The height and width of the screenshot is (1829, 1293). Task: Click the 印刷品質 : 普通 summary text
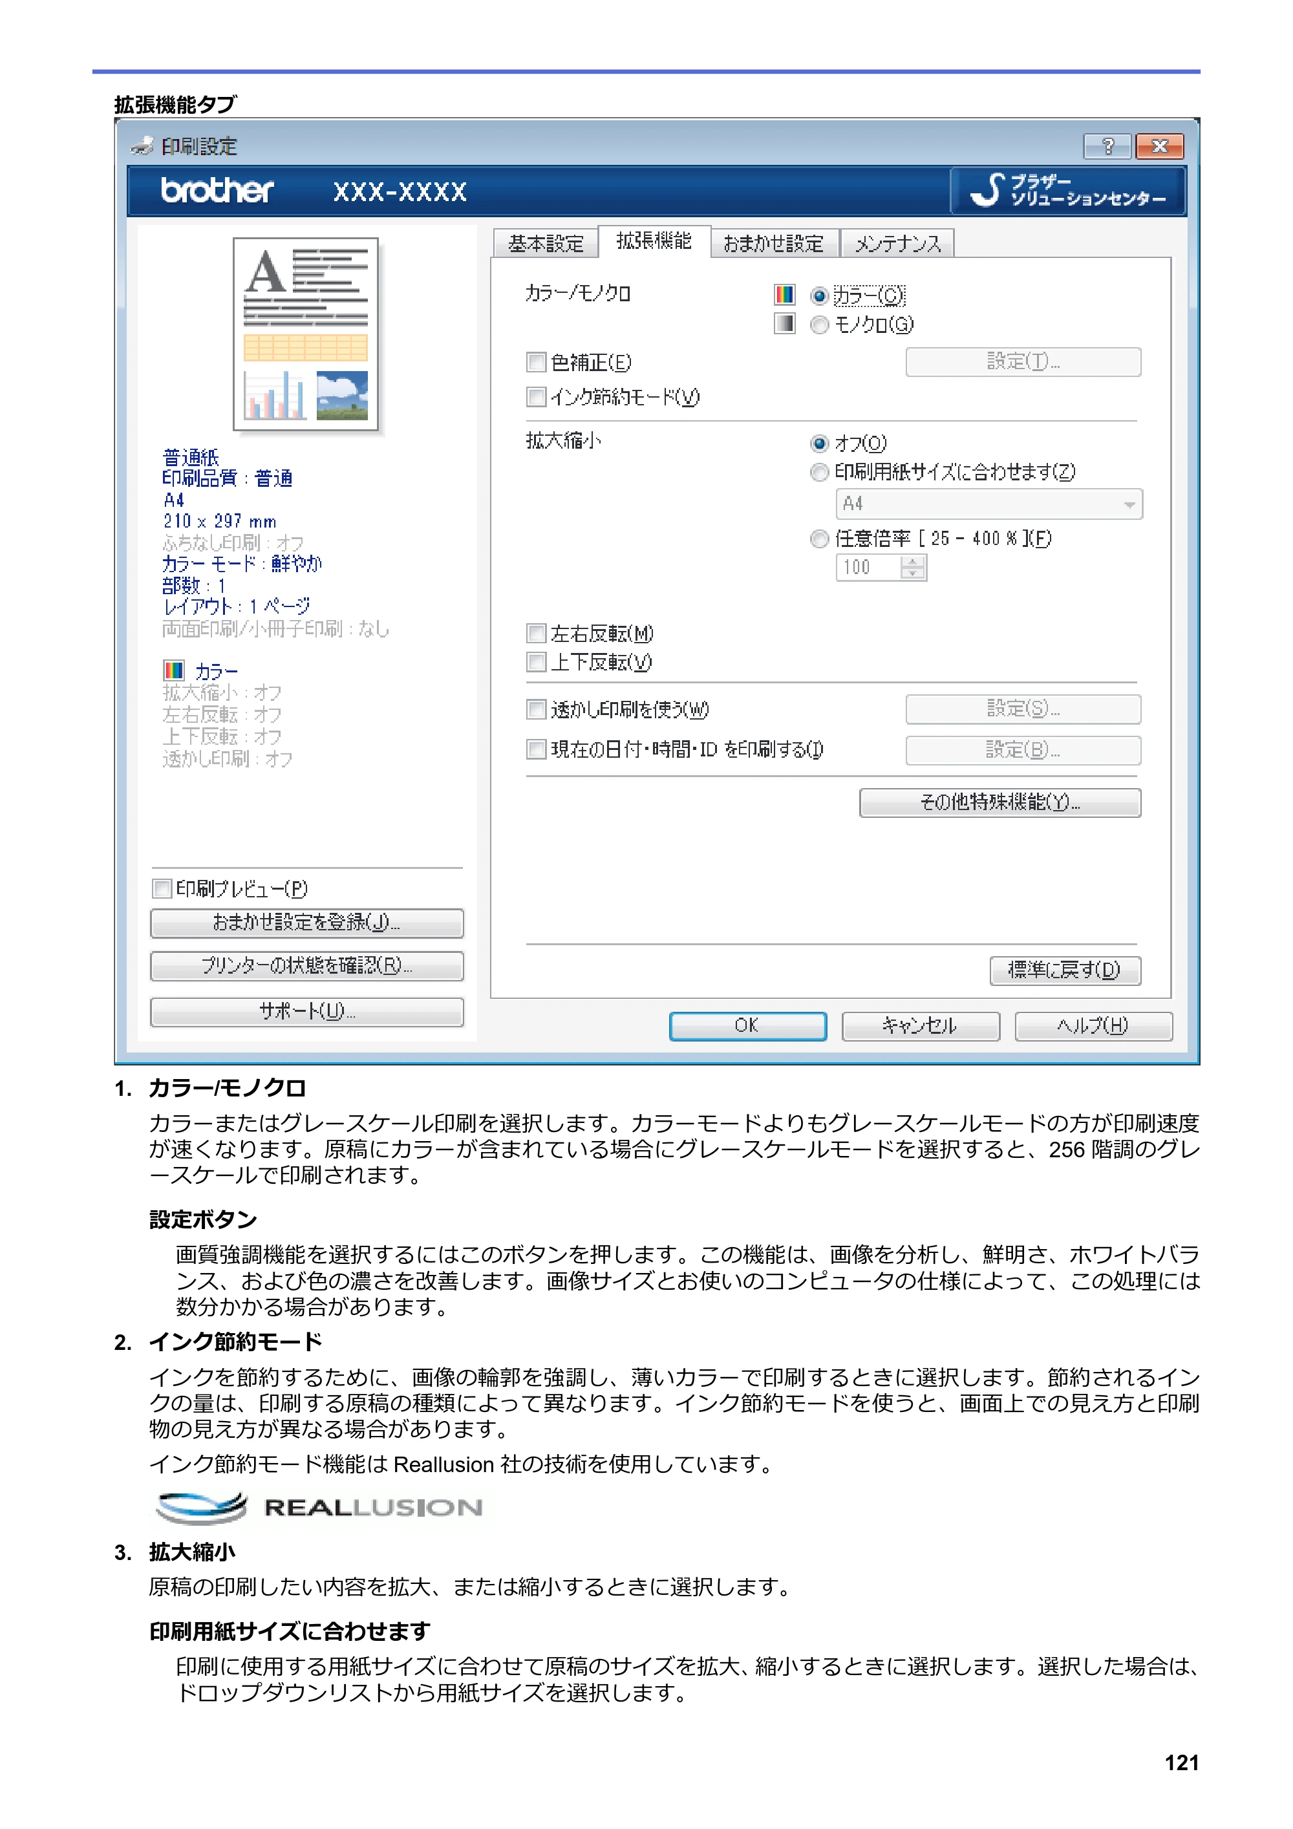(x=227, y=478)
